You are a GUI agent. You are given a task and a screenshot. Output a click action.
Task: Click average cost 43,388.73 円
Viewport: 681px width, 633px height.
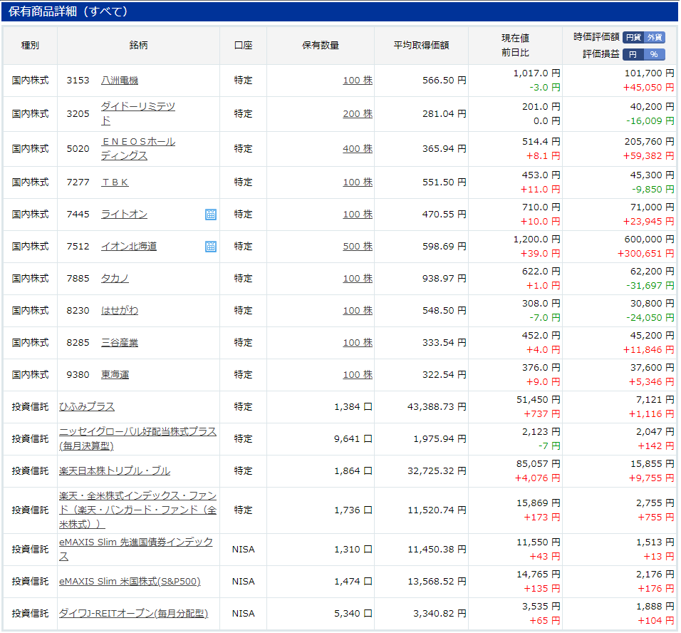[x=437, y=406]
